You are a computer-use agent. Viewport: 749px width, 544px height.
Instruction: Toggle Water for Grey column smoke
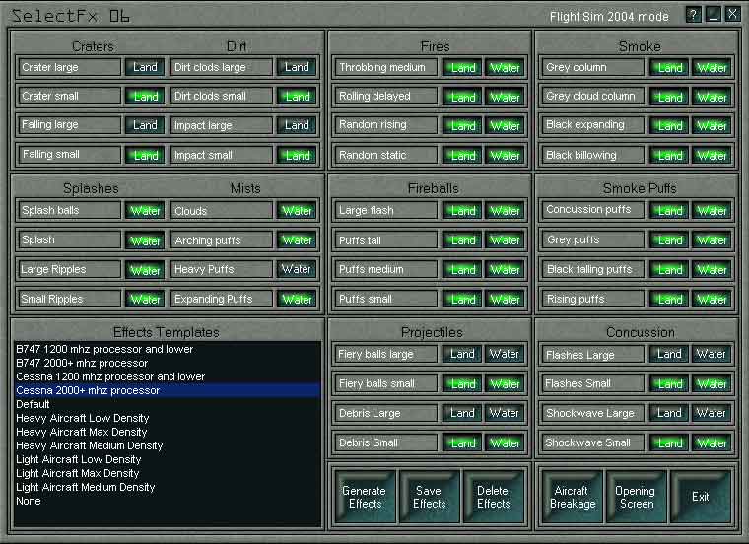(712, 67)
